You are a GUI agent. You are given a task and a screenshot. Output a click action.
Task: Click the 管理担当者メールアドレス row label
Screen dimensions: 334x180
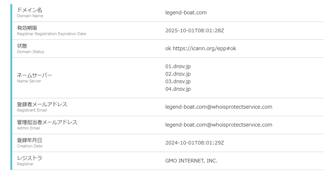coord(47,122)
